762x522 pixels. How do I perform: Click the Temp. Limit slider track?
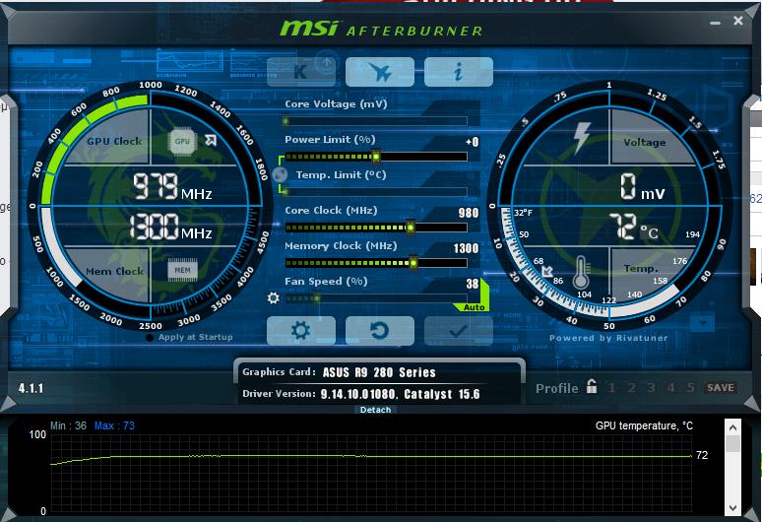[x=376, y=192]
